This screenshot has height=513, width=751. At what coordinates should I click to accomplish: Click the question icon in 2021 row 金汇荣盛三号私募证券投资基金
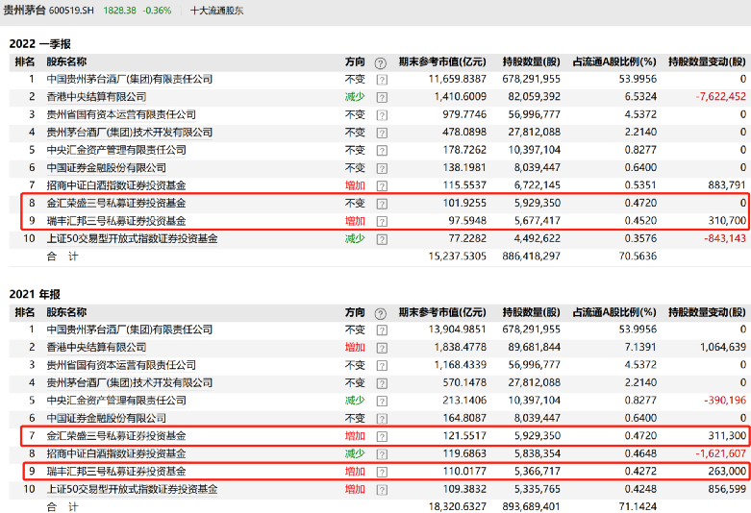(382, 436)
